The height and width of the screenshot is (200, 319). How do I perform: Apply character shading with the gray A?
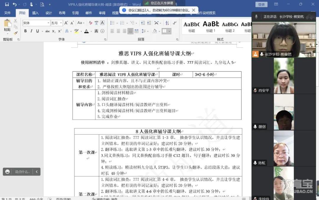(x=96, y=31)
